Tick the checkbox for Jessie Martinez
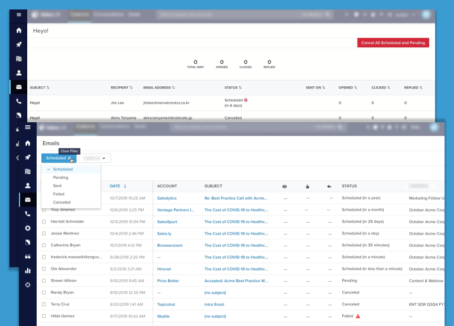The image size is (454, 326). [x=44, y=233]
